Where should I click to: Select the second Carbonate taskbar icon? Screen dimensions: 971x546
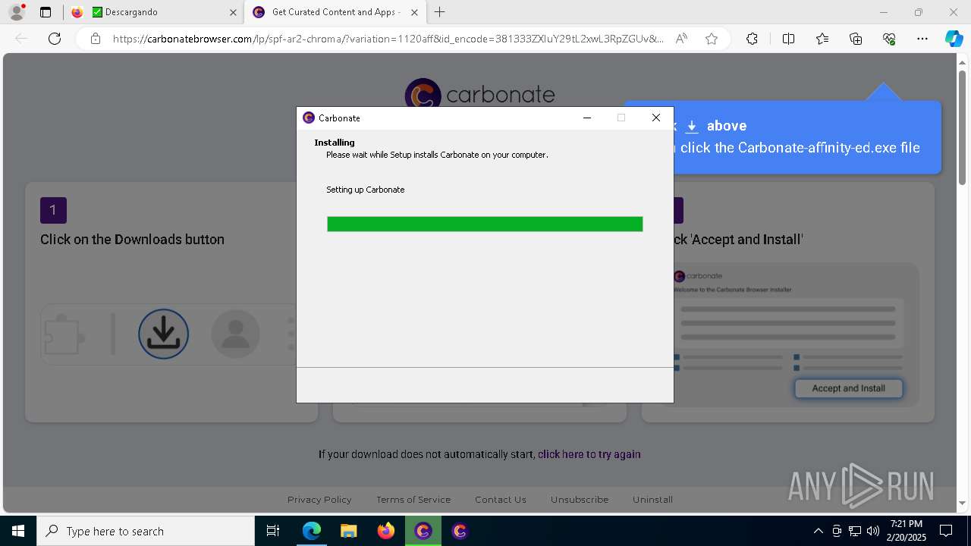(460, 531)
